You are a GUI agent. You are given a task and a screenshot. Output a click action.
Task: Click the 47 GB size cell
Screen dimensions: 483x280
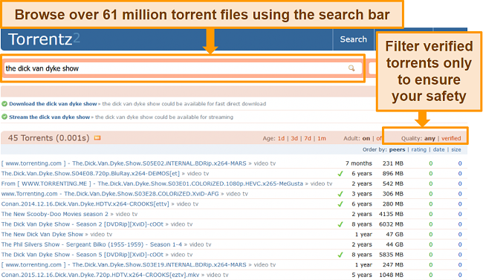[x=395, y=235]
